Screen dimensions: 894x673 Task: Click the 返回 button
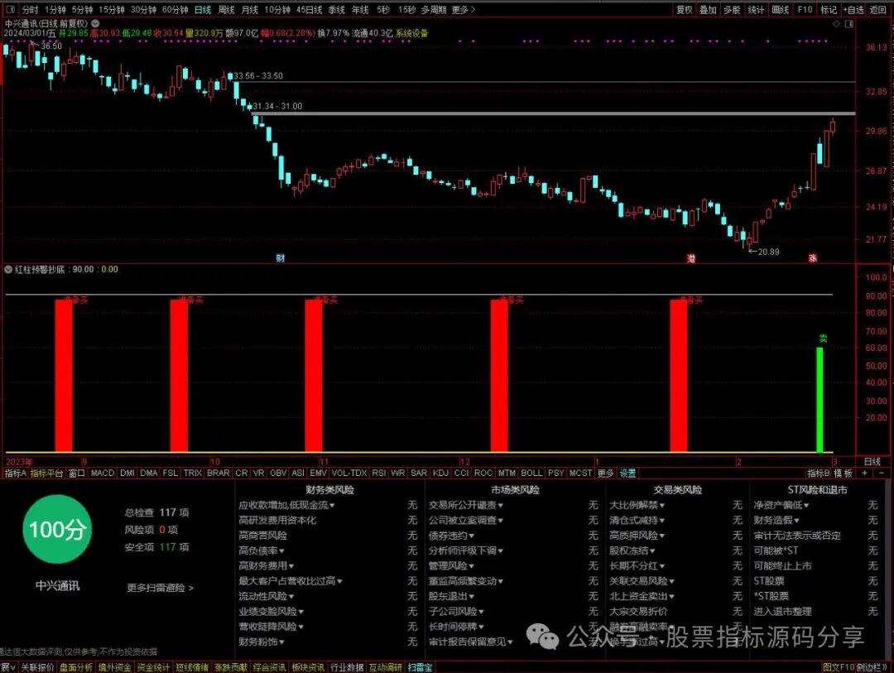click(x=877, y=10)
